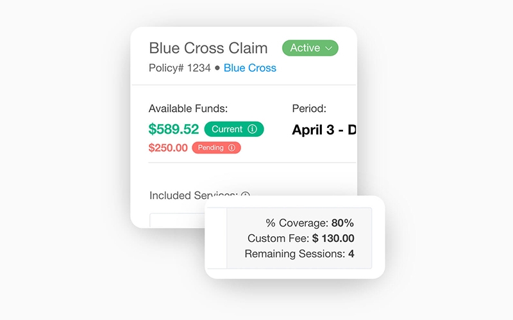Click the Policy# 1234 text
This screenshot has width=513, height=320.
tap(180, 68)
